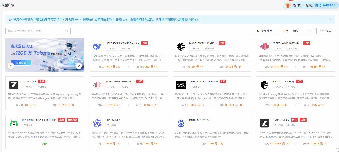339x152 pixels.
Task: Open the Minimax/Minimax-M2.1 model title
Action: point(120,82)
